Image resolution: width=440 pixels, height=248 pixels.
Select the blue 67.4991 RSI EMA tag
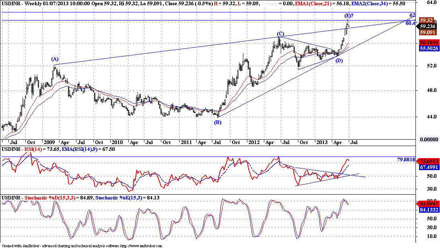pos(428,167)
